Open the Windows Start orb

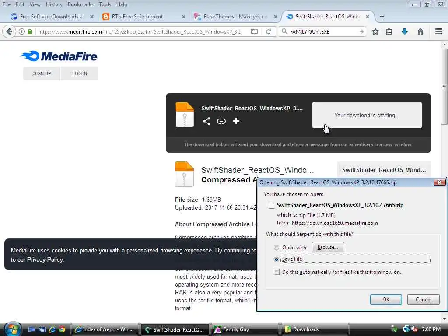[12, 329]
